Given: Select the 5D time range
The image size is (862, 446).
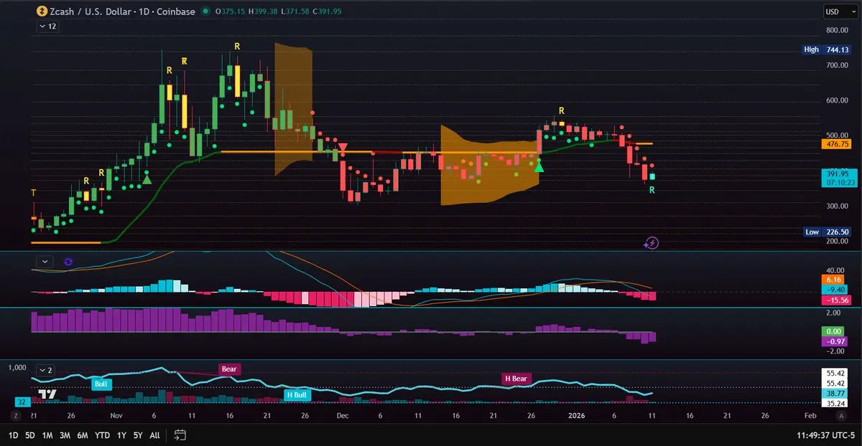Looking at the screenshot, I should 30,435.
